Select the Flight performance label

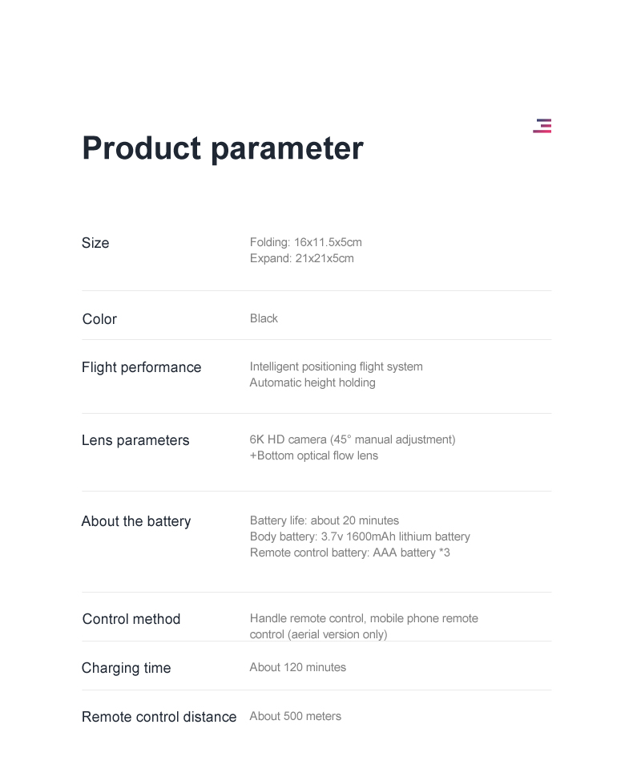[141, 367]
